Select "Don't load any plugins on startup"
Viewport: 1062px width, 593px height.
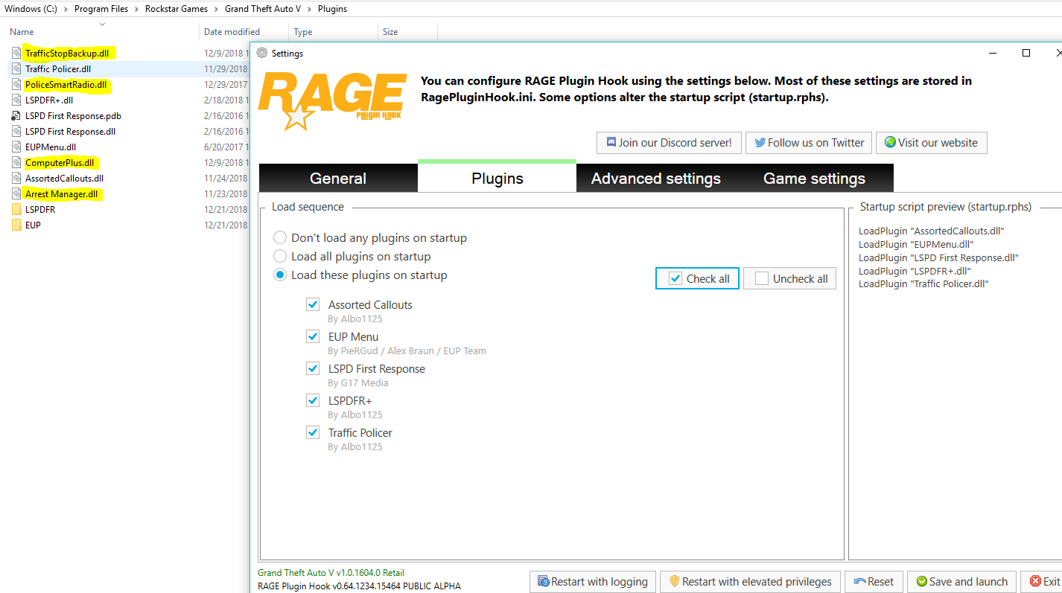[x=280, y=238]
